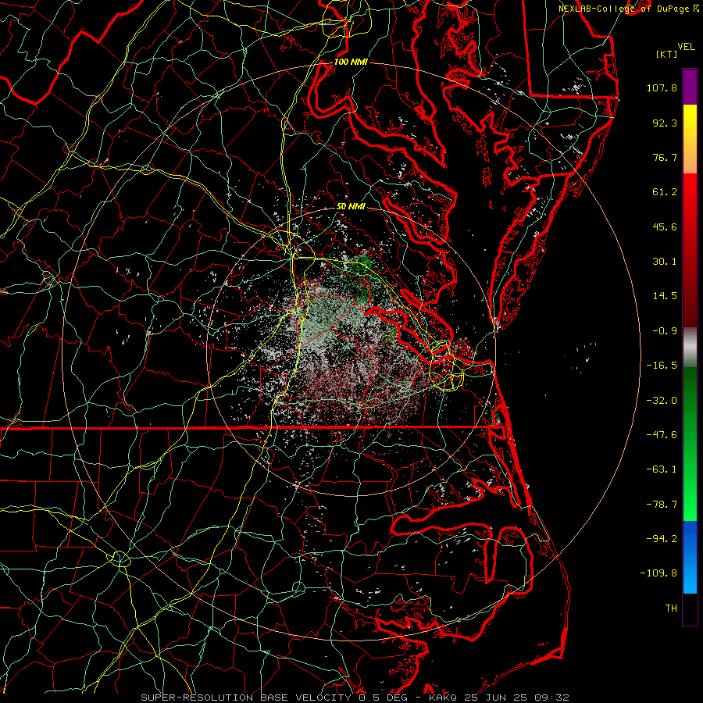
Task: Click the 50 NMI range ring label
Action: pyautogui.click(x=351, y=206)
